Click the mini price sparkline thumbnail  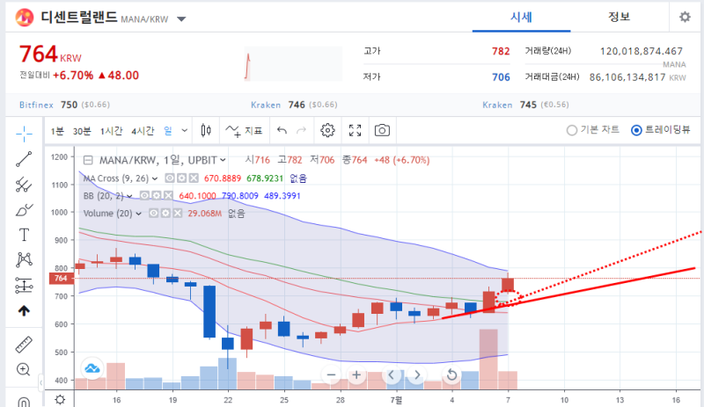click(x=293, y=63)
